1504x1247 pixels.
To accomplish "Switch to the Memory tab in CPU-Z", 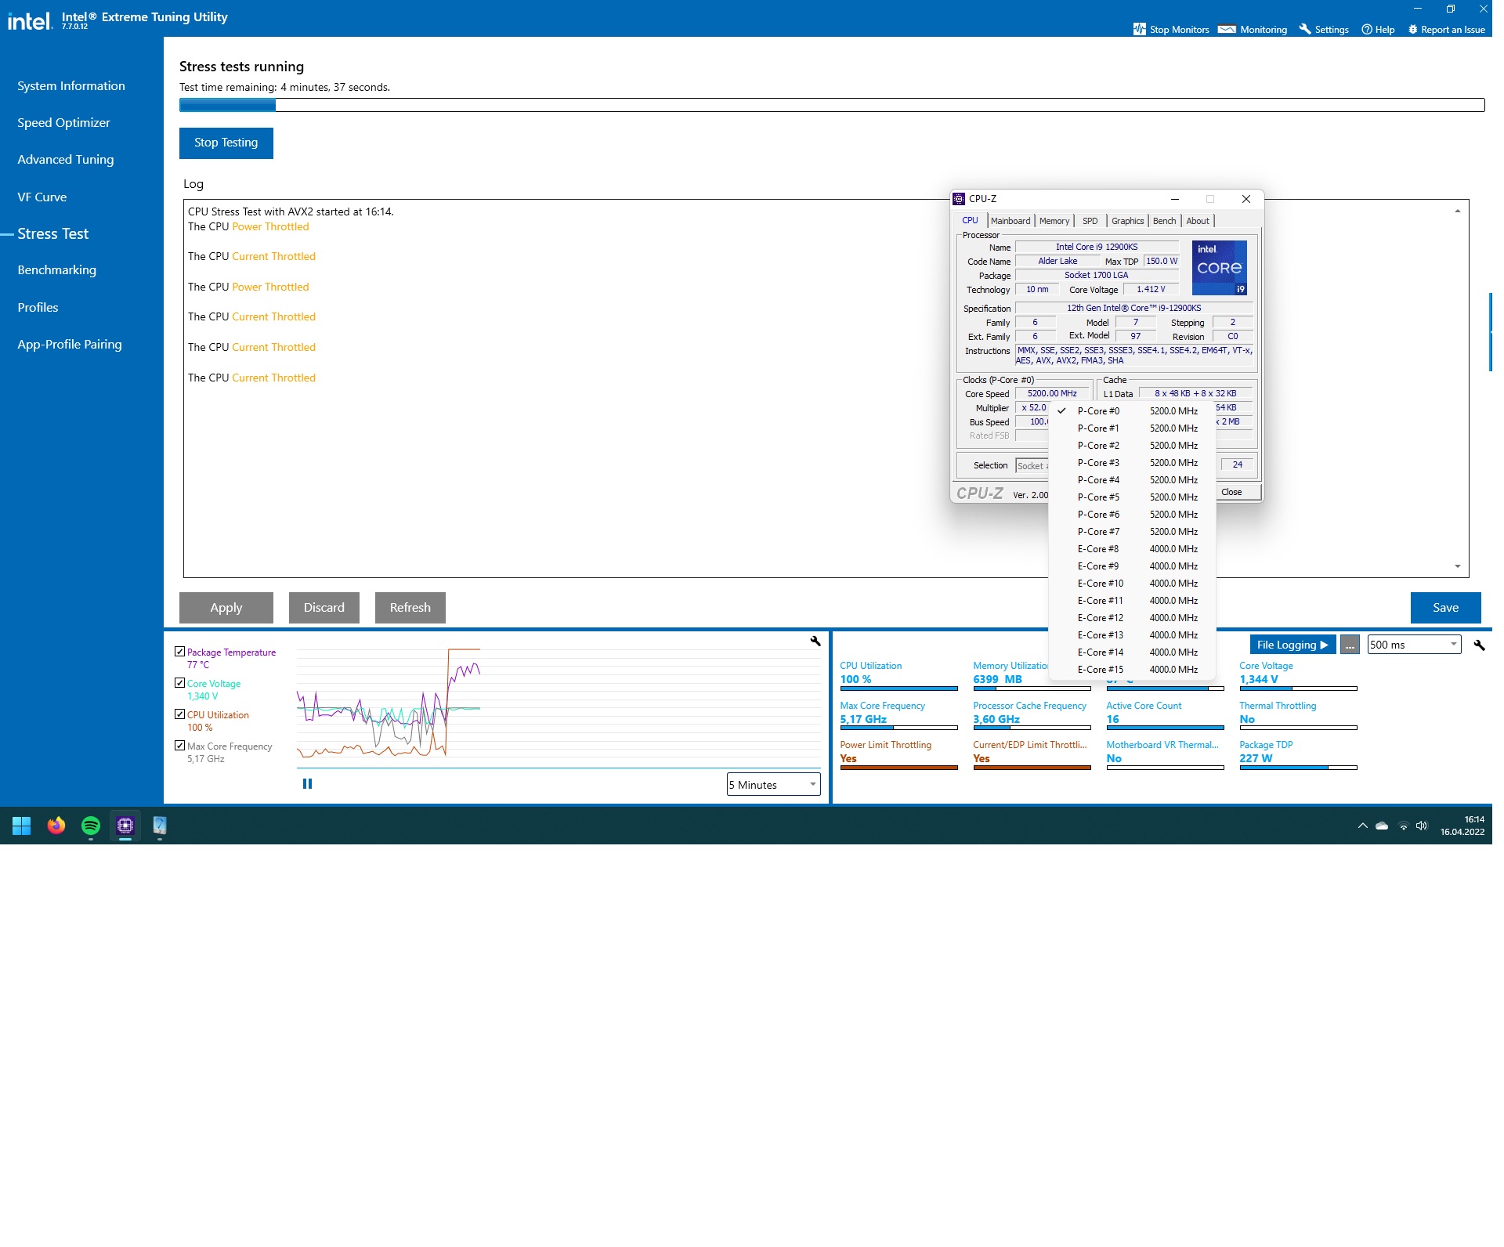I will click(x=1054, y=221).
